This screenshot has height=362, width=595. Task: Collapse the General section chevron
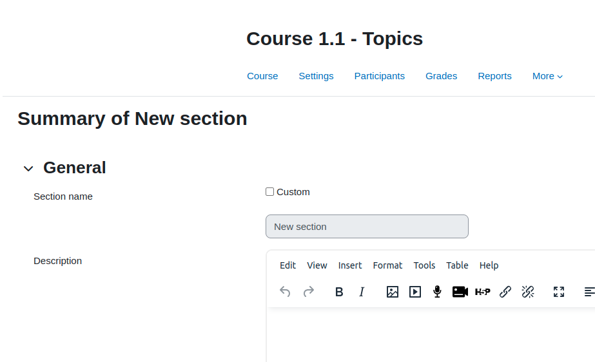pyautogui.click(x=28, y=168)
